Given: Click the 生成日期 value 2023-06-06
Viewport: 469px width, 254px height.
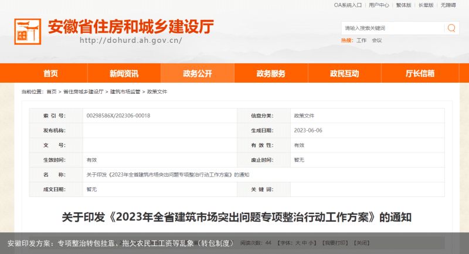Looking at the screenshot, I should pyautogui.click(x=308, y=130).
